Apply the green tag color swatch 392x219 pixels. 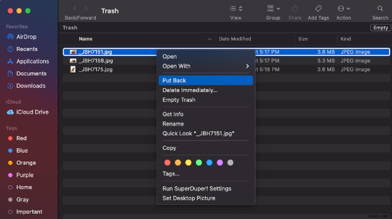199,163
